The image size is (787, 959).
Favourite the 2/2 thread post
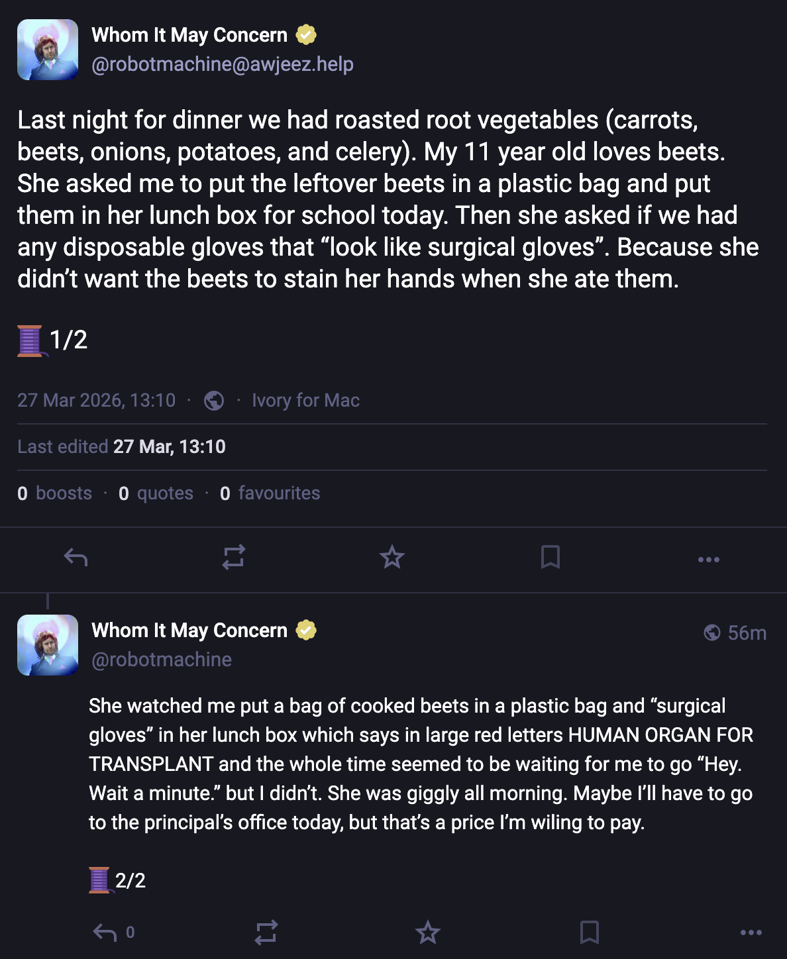coord(427,933)
